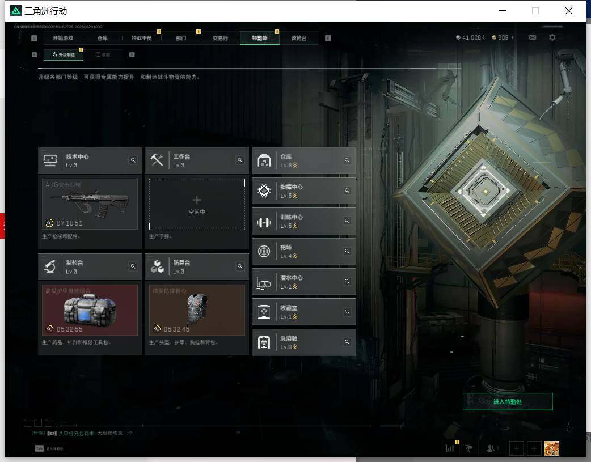Click the 仓库 Lv.8 warehouse icon

coord(264,160)
